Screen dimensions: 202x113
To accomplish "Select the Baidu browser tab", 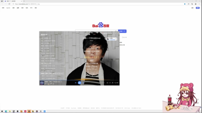I will click(x=13, y=1).
